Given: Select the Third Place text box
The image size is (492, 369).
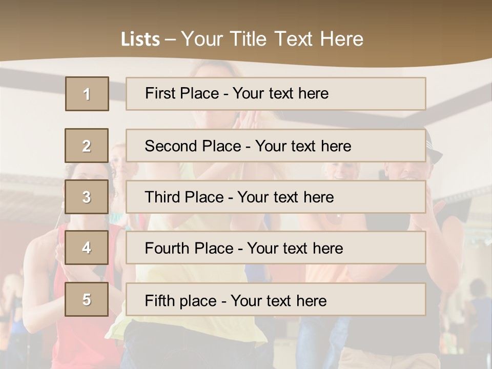Looking at the screenshot, I should [276, 197].
